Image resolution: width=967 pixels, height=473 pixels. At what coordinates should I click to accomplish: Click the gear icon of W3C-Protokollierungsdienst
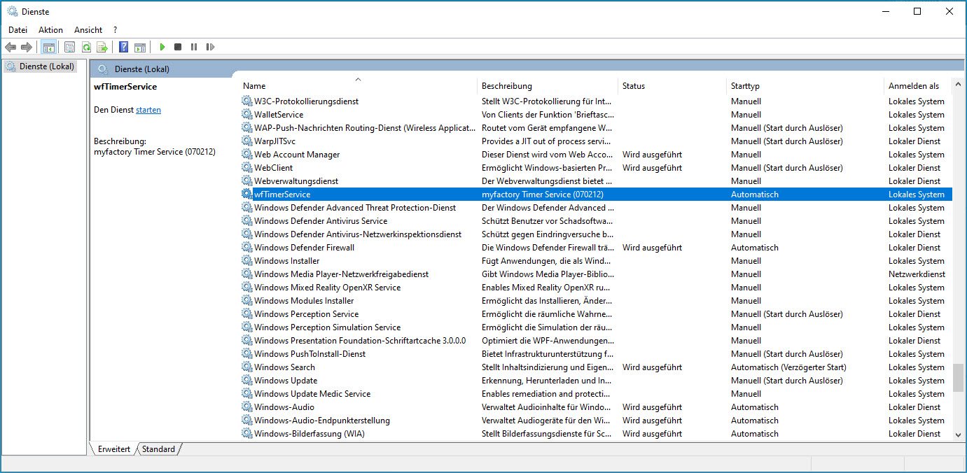pos(247,101)
